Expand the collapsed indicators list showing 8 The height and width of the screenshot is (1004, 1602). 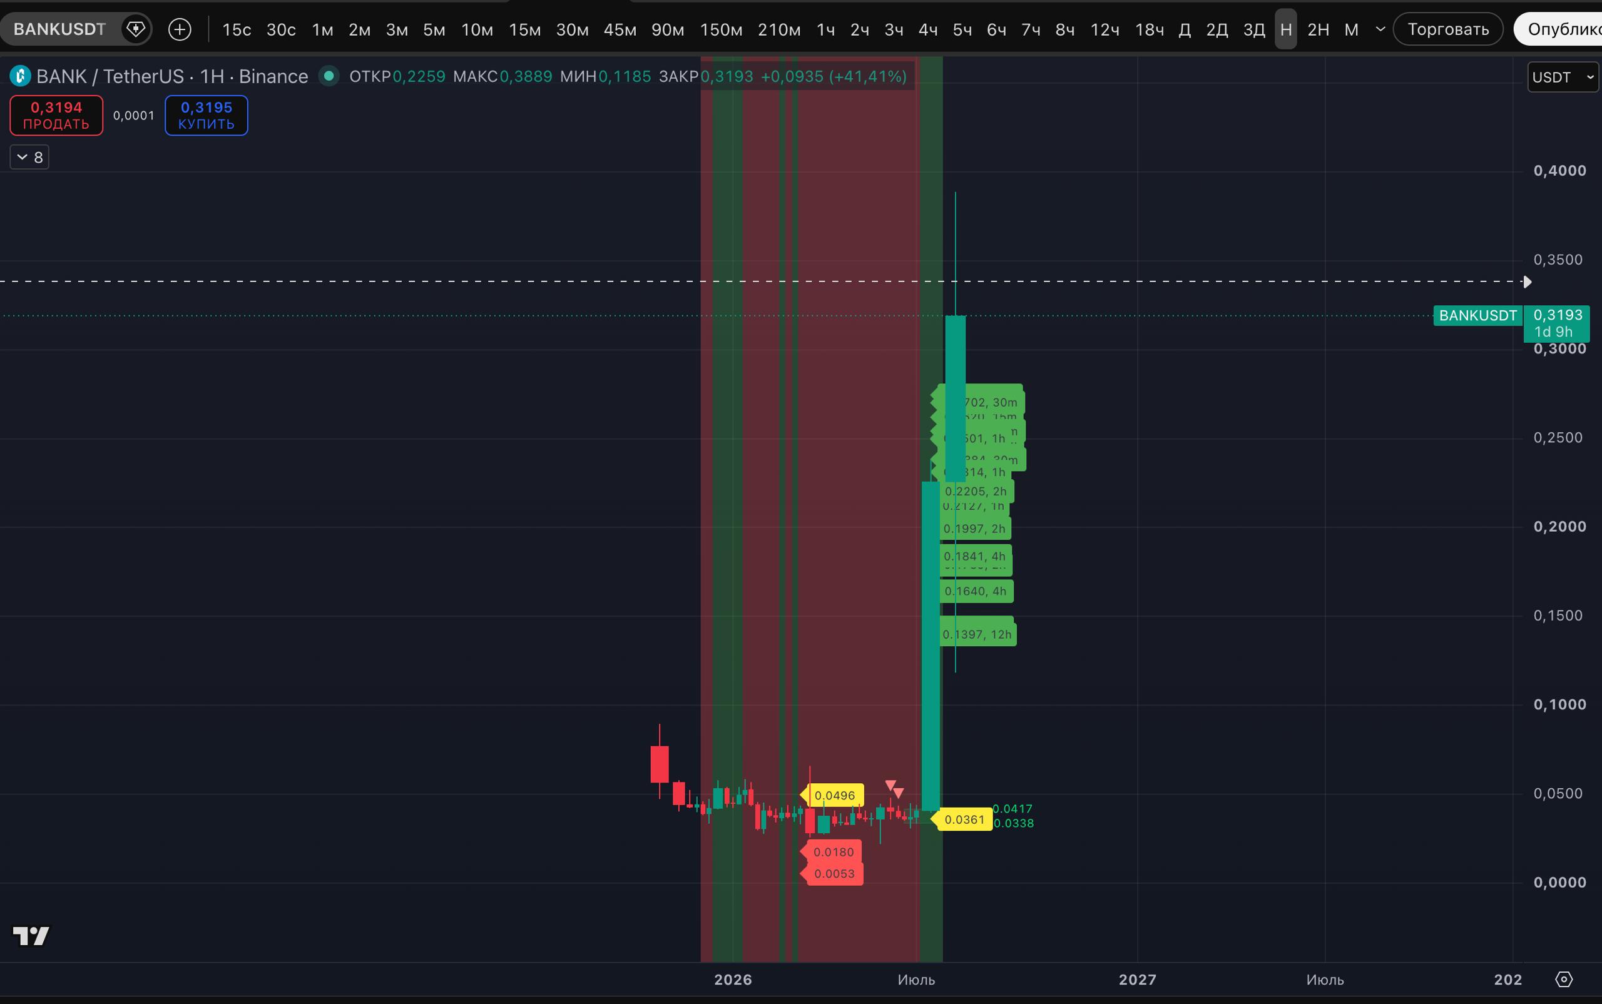click(29, 158)
